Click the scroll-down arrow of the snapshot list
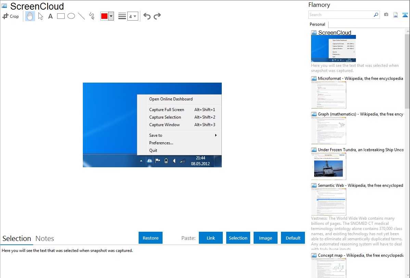This screenshot has height=278, width=410. [x=407, y=275]
